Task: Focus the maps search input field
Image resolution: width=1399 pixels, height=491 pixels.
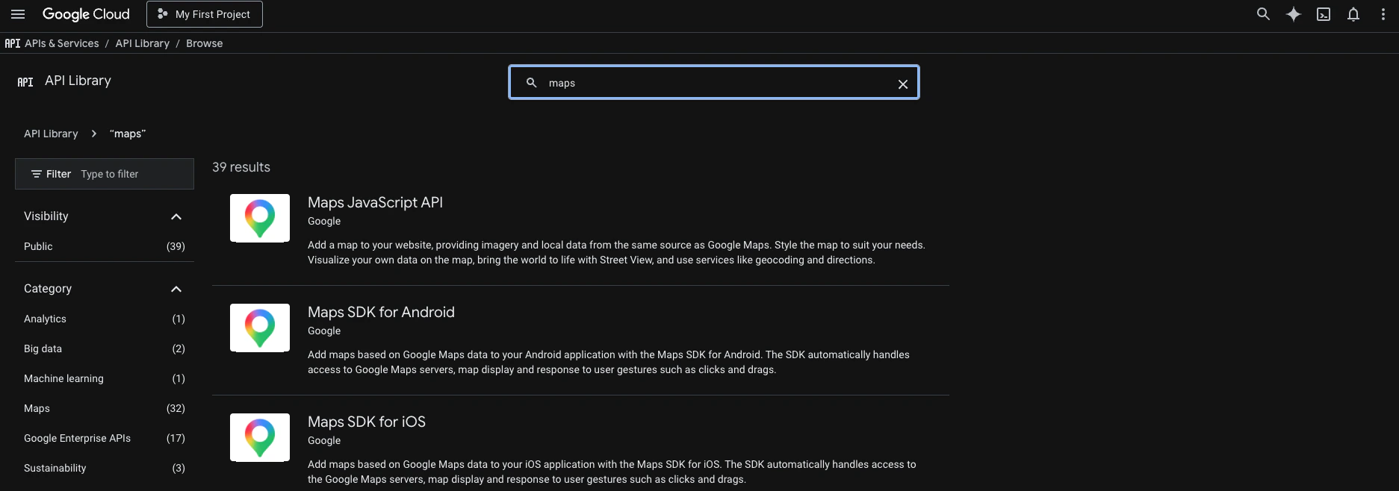Action: (x=714, y=83)
